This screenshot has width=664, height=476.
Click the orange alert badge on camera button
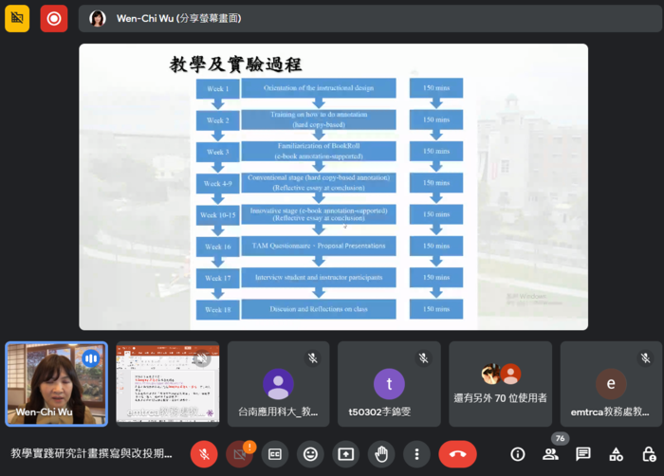point(249,447)
